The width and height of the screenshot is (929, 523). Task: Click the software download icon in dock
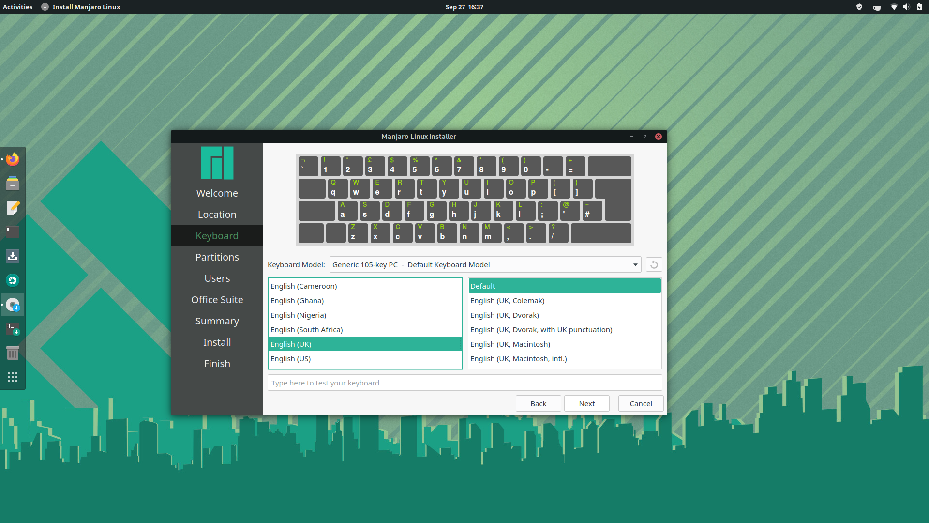[12, 256]
